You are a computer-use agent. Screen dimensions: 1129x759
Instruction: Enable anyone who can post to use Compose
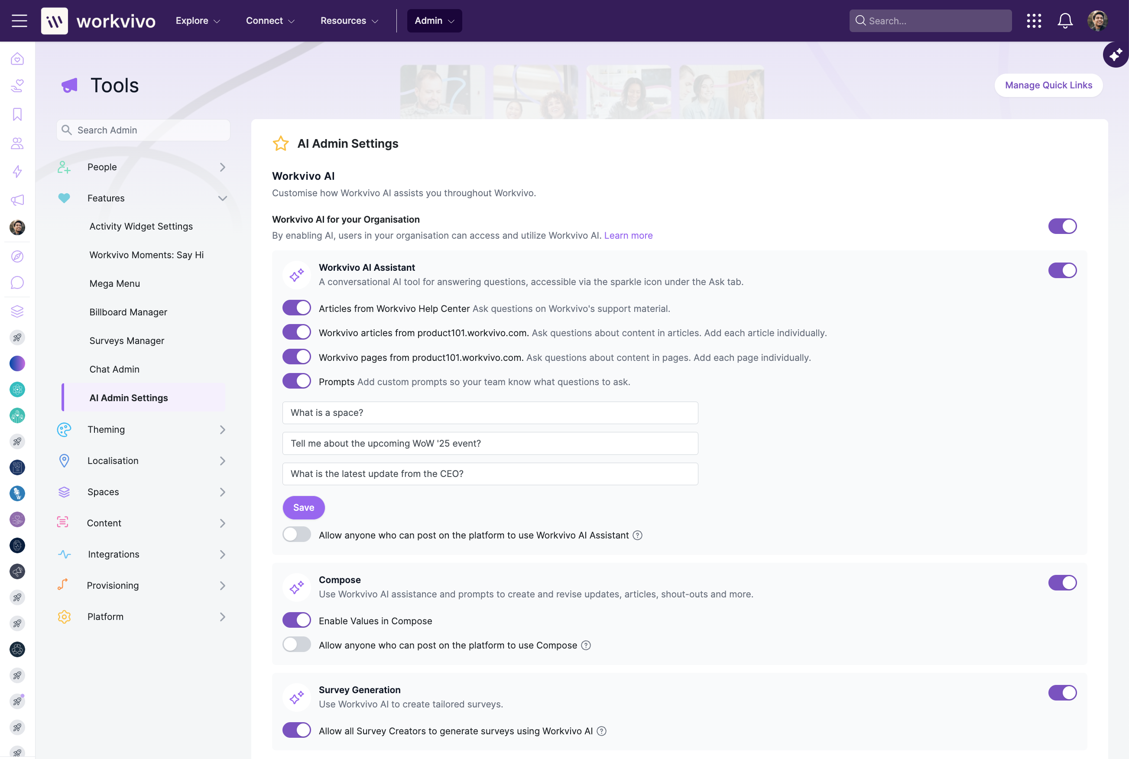click(297, 644)
